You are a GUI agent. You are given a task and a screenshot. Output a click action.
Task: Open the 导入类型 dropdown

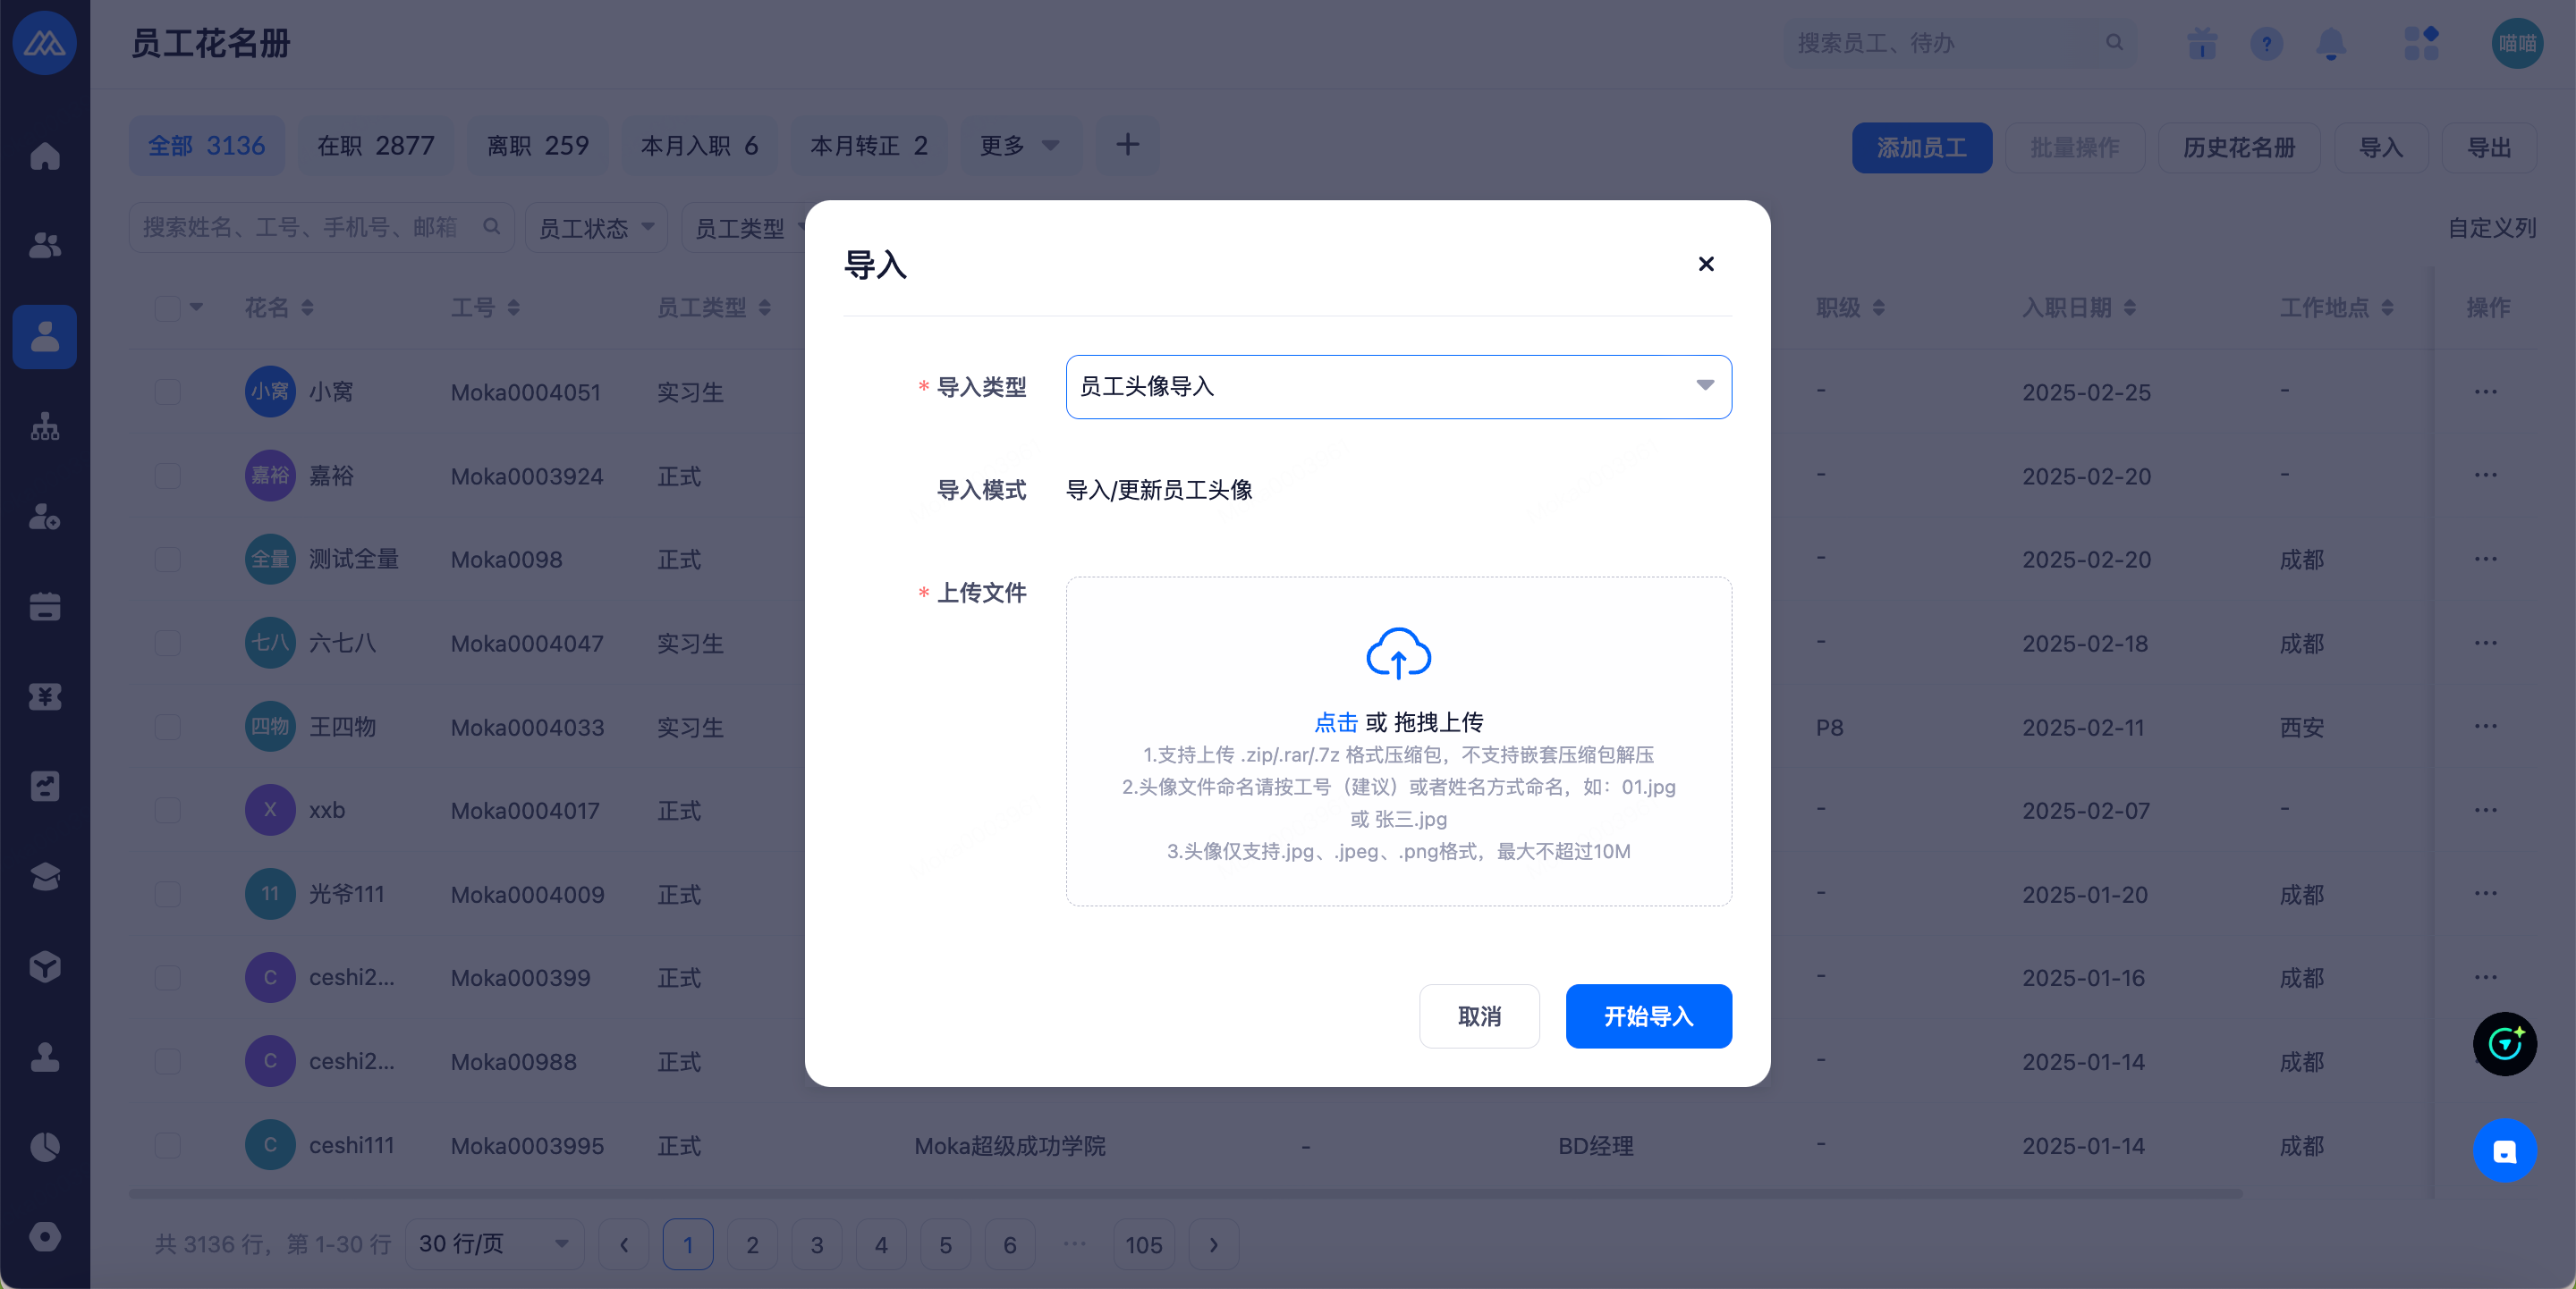click(1398, 387)
